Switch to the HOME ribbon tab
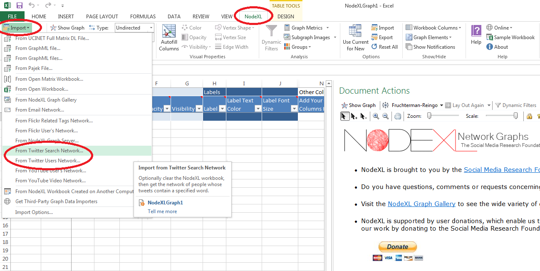 click(39, 17)
